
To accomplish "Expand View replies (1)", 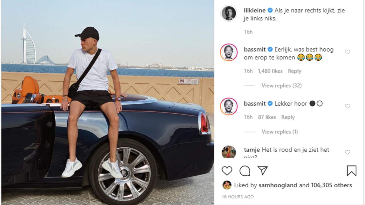I will click(280, 132).
